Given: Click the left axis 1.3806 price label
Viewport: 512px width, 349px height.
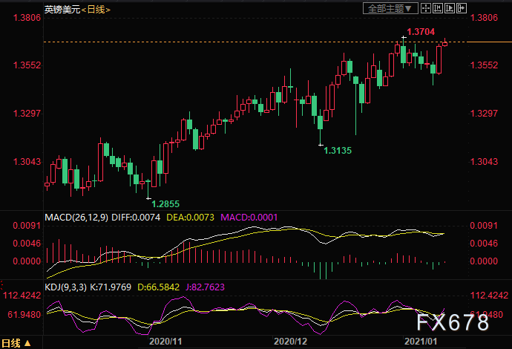Looking at the screenshot, I should [27, 18].
